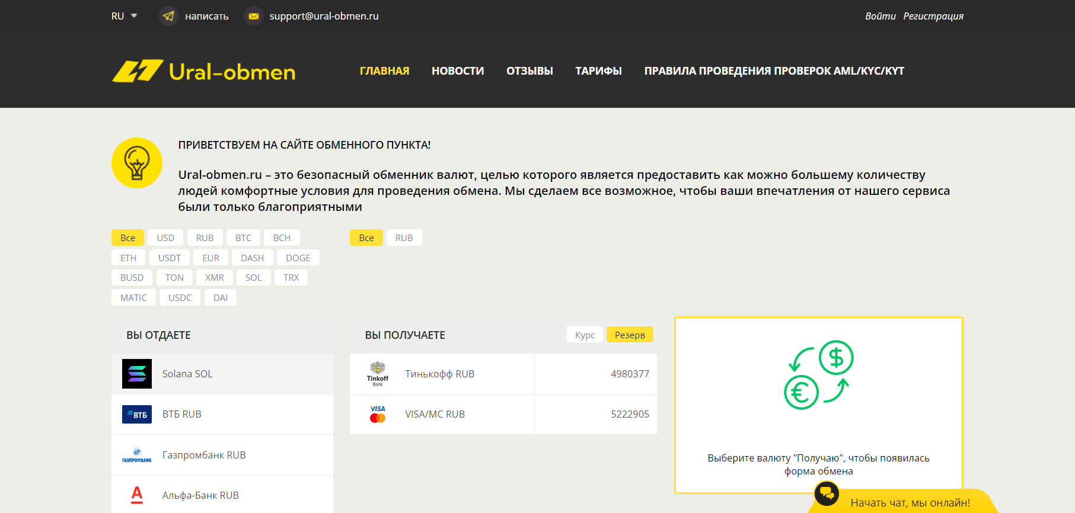This screenshot has width=1075, height=513.
Task: Choose Альфа-Банк RUB to give
Action: tap(222, 495)
